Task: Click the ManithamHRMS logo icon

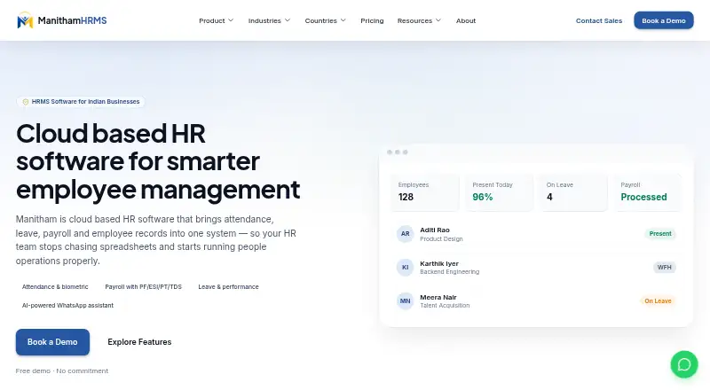Action: [25, 20]
